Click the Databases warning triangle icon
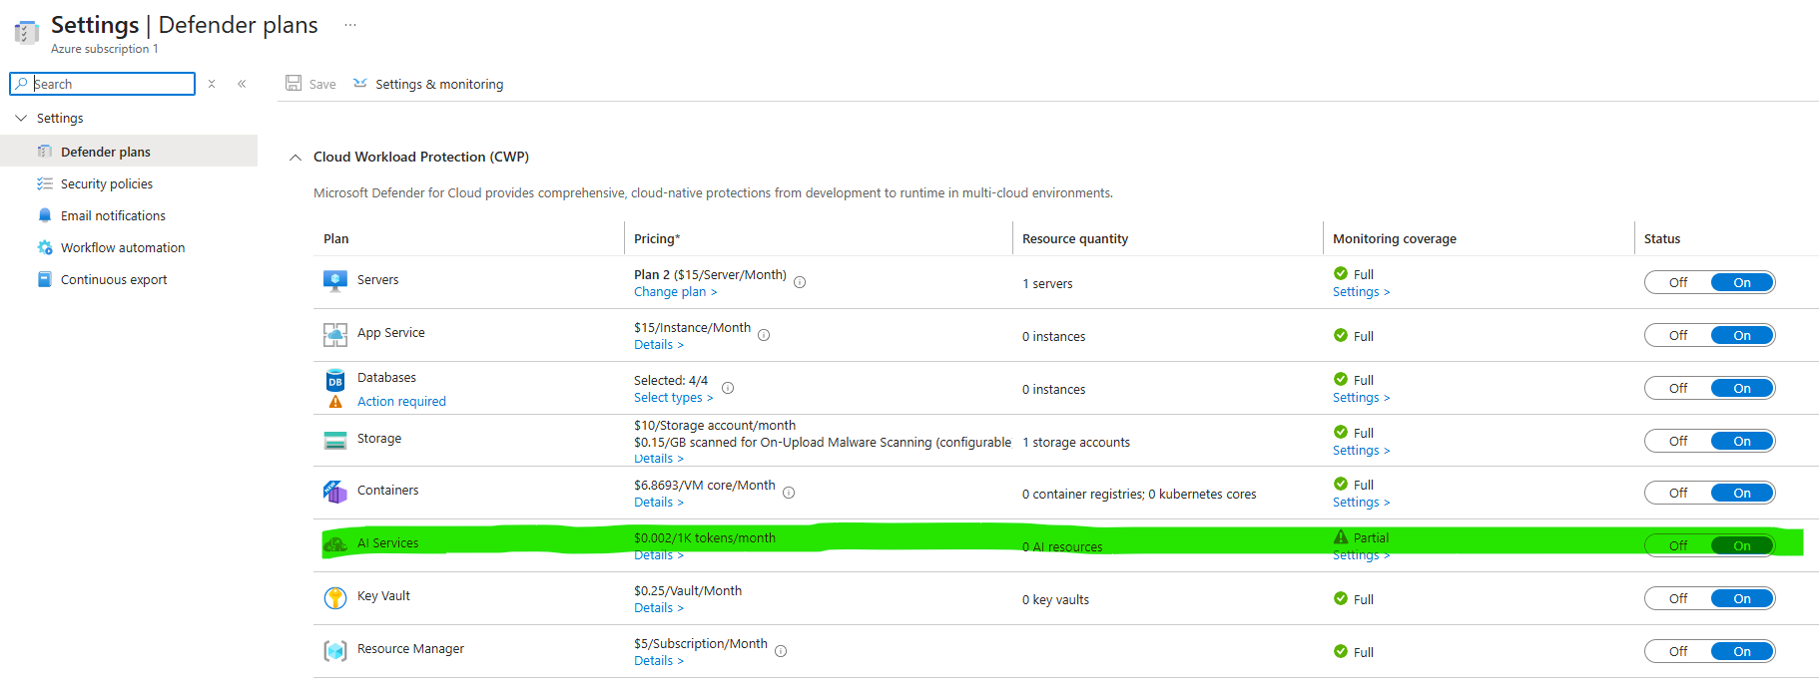The width and height of the screenshot is (1819, 684). tap(335, 402)
